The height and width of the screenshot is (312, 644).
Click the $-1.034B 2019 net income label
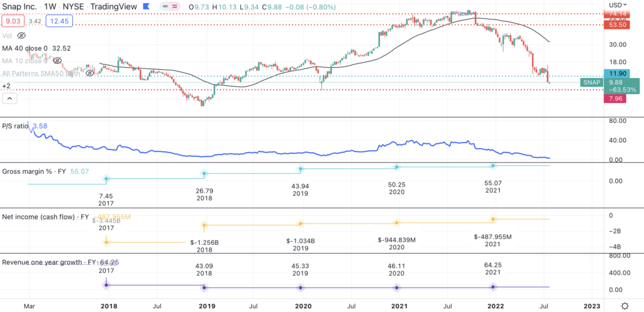coord(301,244)
